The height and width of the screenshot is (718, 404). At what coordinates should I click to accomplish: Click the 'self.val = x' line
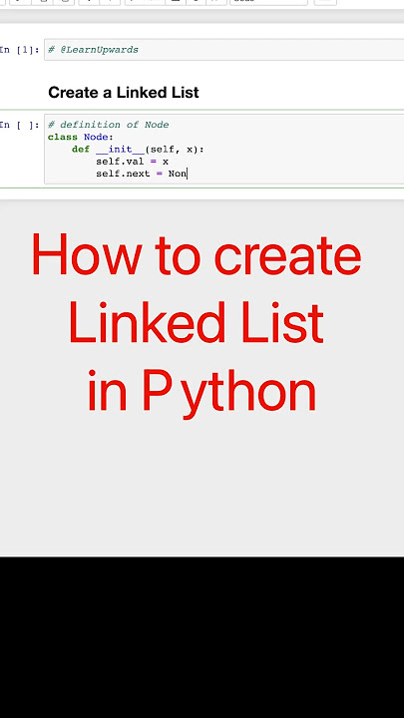tap(132, 162)
